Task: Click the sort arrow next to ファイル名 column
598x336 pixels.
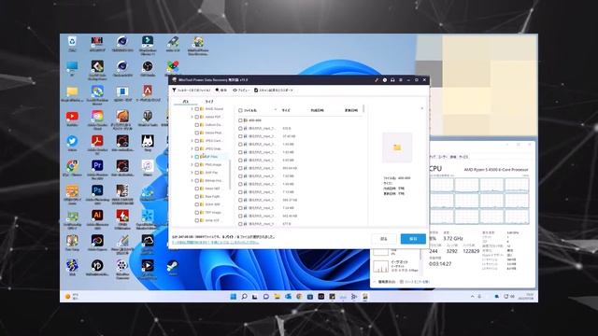Action: [x=276, y=110]
